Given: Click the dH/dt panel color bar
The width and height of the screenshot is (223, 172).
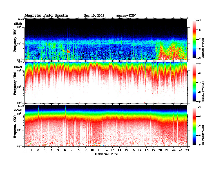Looking at the screenshot, I should pos(194,39).
